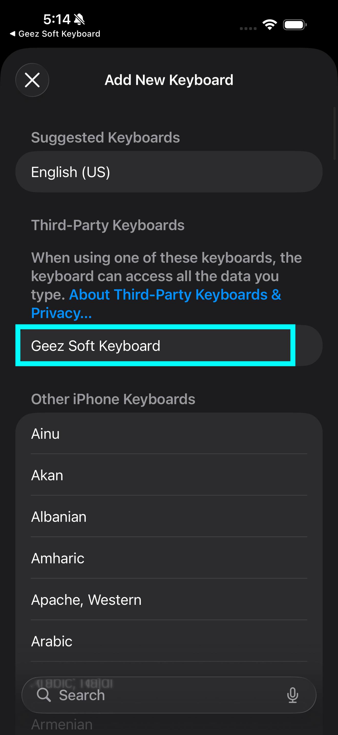Tap the battery status icon

coord(295,25)
